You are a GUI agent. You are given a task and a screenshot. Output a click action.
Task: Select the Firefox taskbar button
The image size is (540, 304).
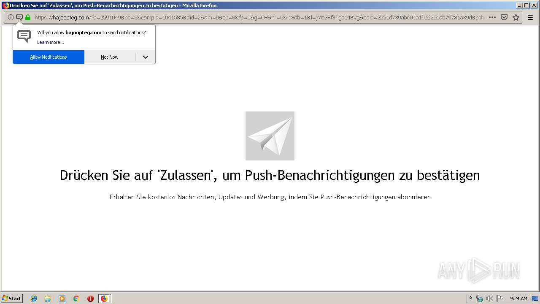(104, 299)
